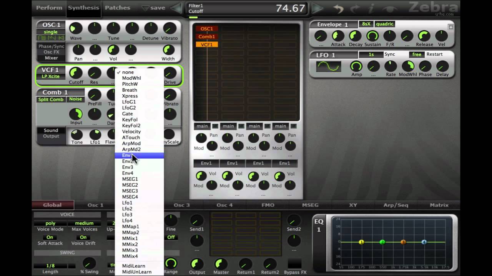This screenshot has height=276, width=492.
Task: Click the Envelope 1 Sustain knob
Action: click(x=372, y=36)
